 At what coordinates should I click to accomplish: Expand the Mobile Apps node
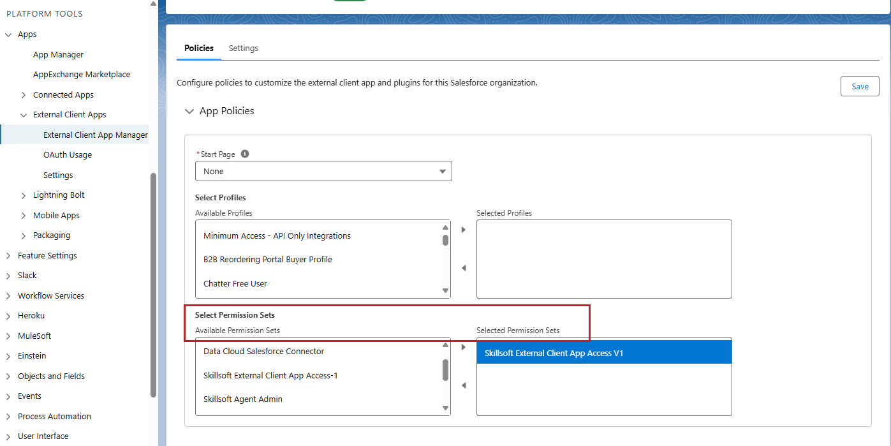coord(24,216)
